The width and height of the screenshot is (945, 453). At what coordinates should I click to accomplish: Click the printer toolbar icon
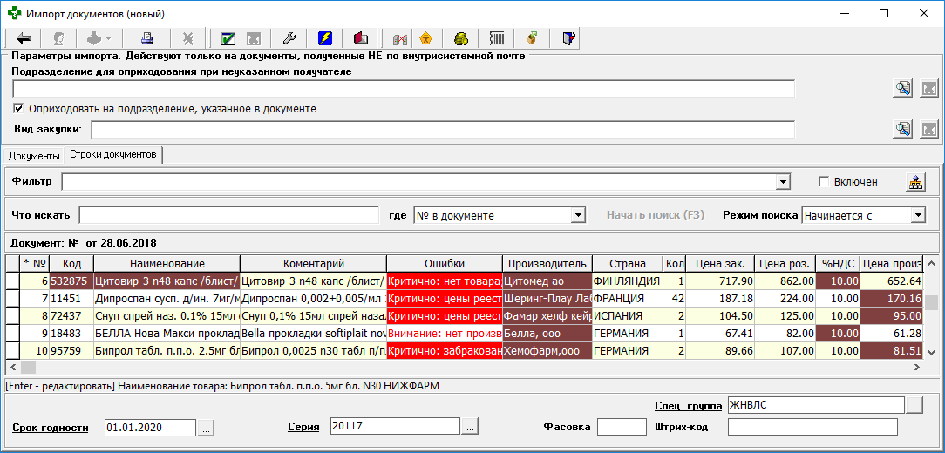[147, 39]
